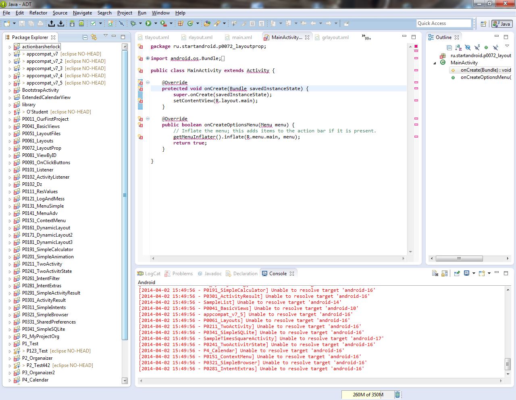Viewport: 516px width, 400px height.
Task: Select P4_Calendar project in Package Explorer
Action: (x=35, y=380)
